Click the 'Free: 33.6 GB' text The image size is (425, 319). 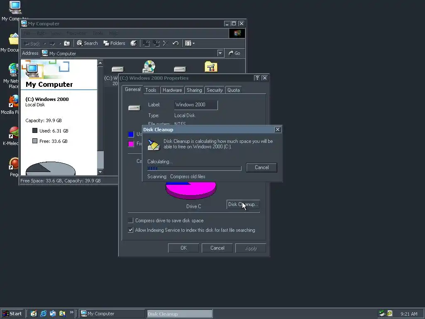click(x=54, y=141)
